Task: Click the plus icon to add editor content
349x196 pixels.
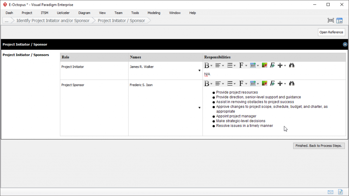Action: tap(281, 83)
